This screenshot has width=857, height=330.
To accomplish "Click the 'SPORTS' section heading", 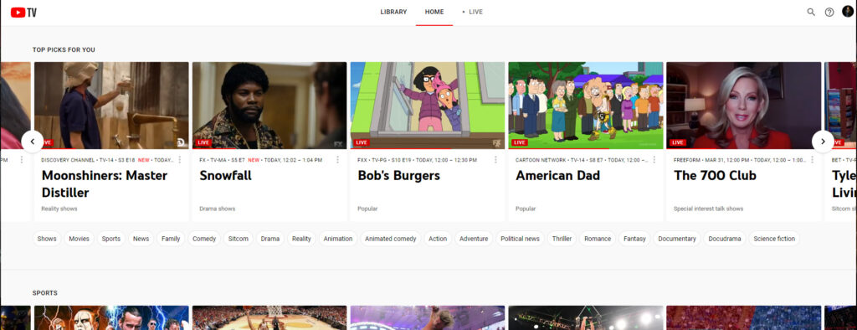I will pyautogui.click(x=45, y=293).
